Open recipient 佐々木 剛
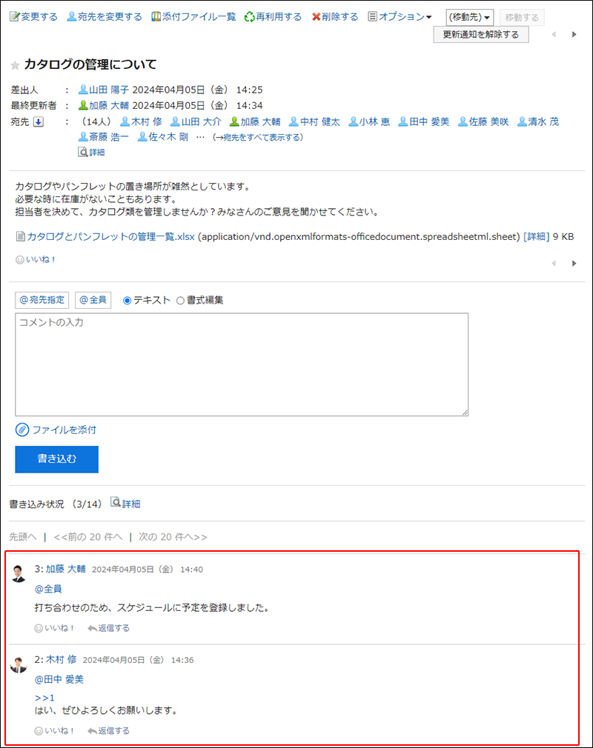This screenshot has width=593, height=748. [x=163, y=137]
